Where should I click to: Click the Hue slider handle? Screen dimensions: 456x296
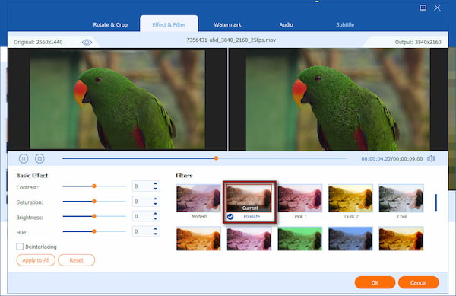pyautogui.click(x=94, y=231)
